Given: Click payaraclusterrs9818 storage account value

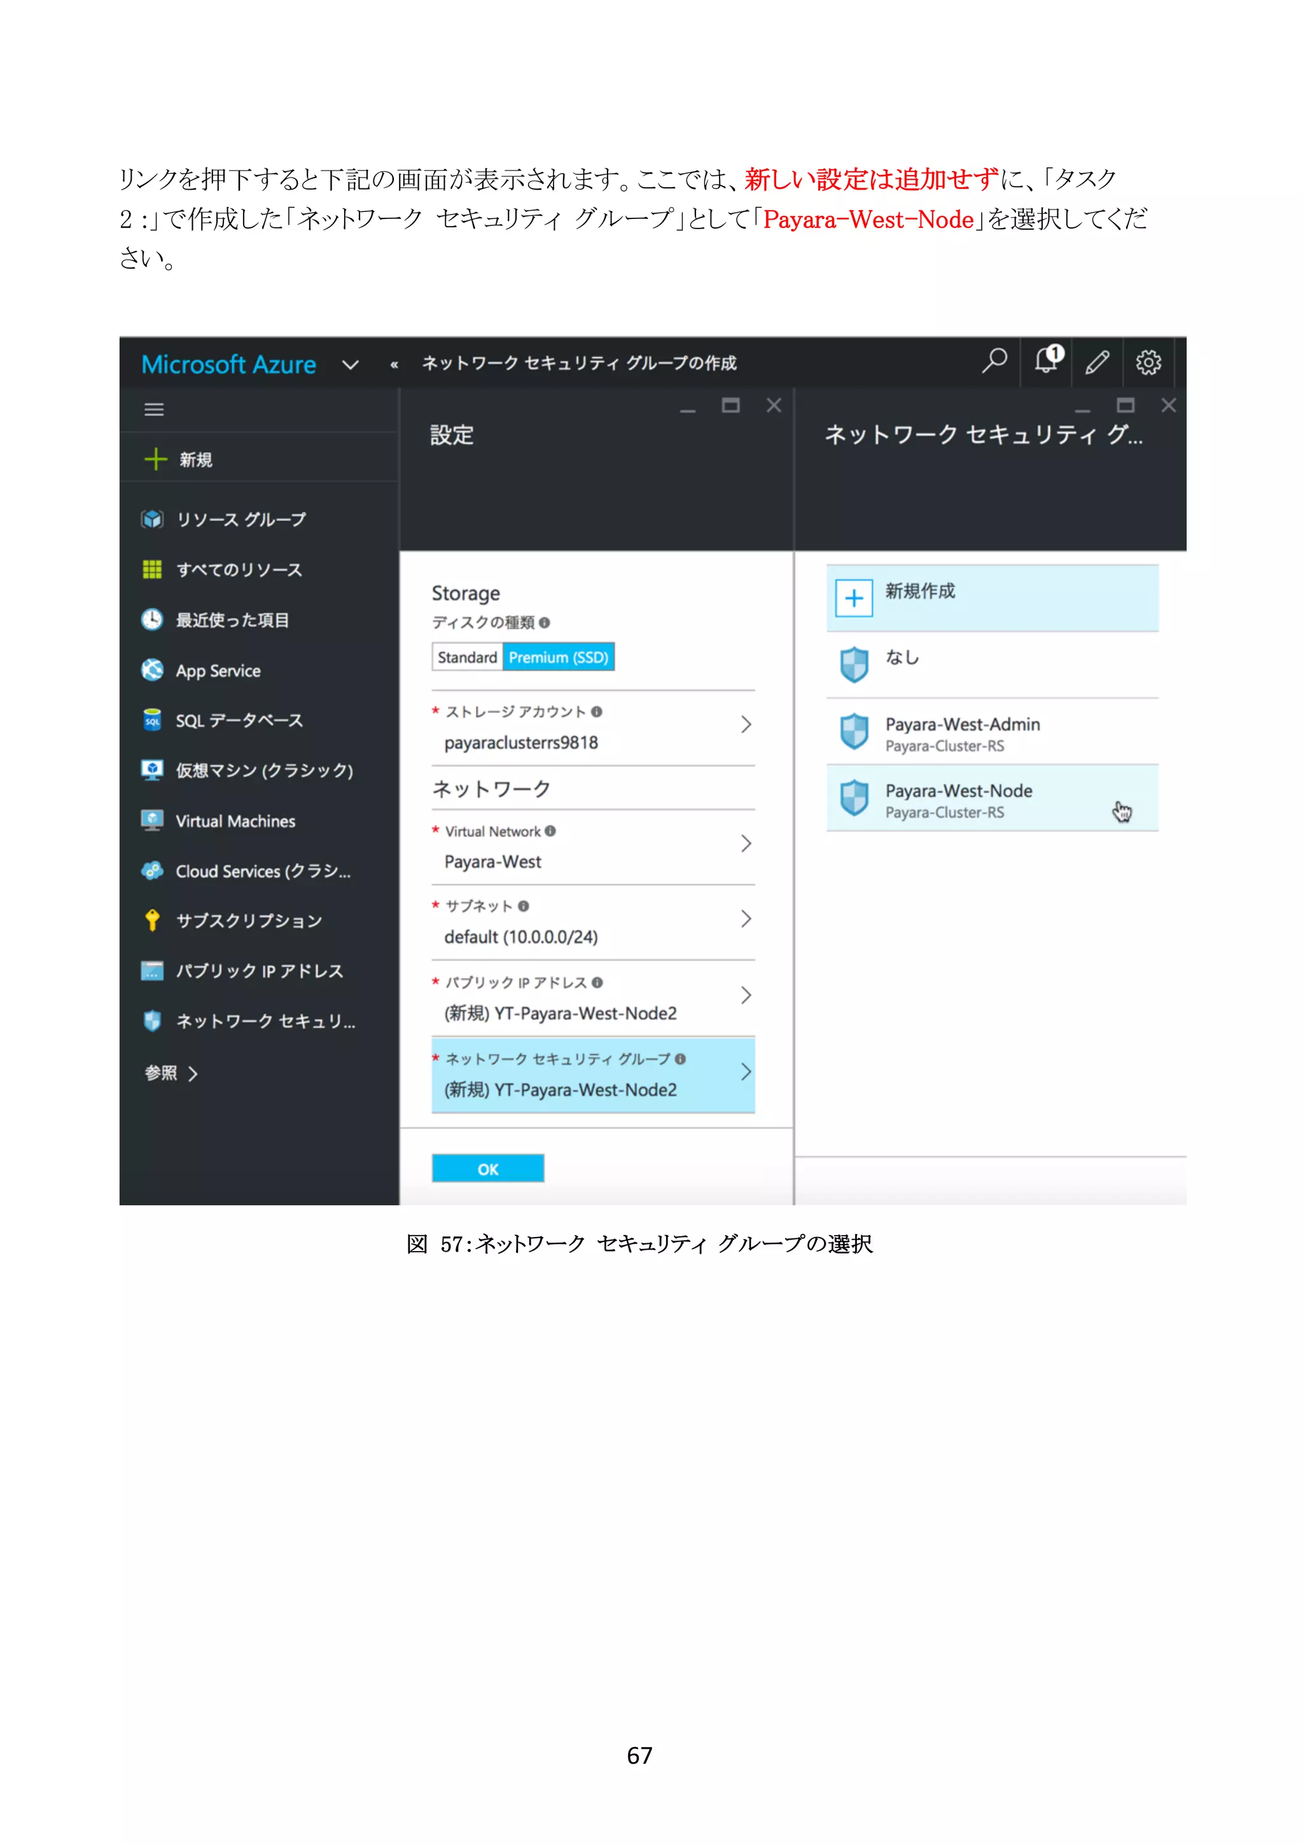Looking at the screenshot, I should tap(521, 744).
